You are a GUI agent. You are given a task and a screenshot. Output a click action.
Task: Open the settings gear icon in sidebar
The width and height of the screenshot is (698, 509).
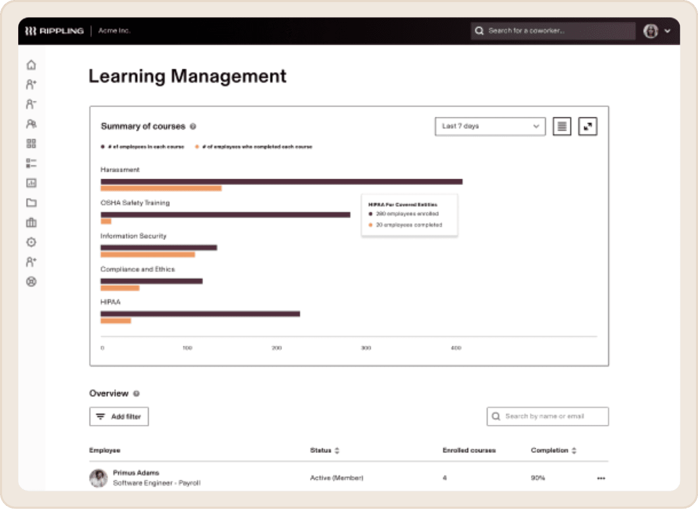[x=31, y=243]
